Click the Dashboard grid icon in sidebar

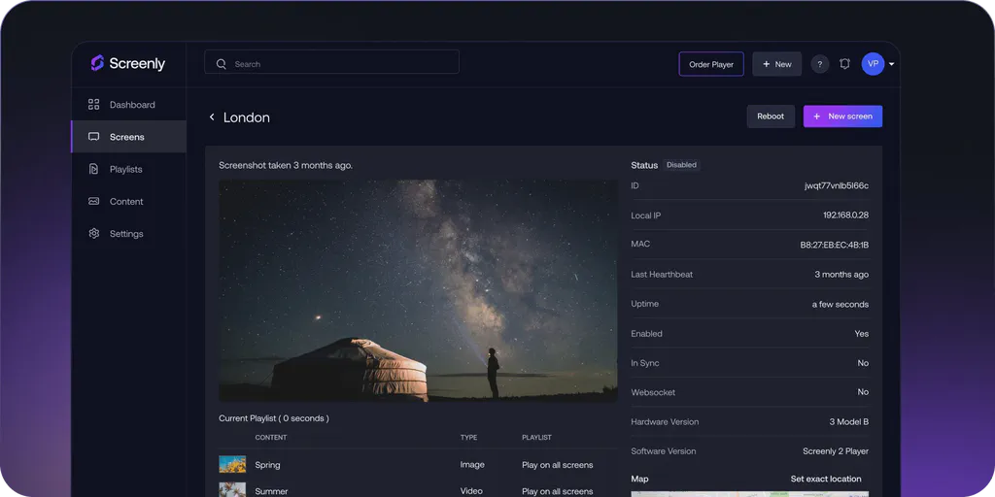click(x=94, y=105)
